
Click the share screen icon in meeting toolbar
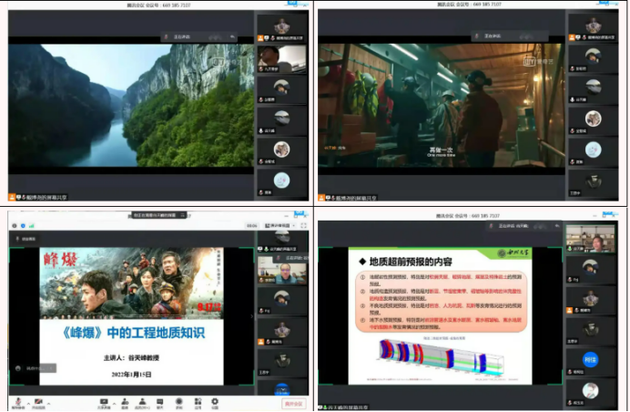104,403
